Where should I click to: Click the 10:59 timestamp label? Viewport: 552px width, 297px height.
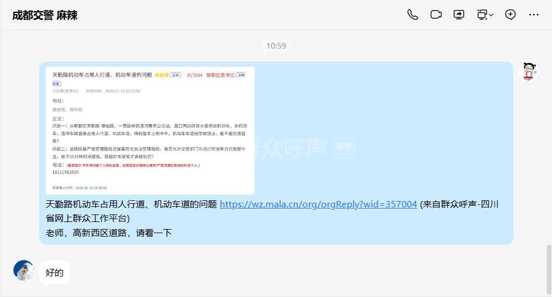pyautogui.click(x=276, y=46)
